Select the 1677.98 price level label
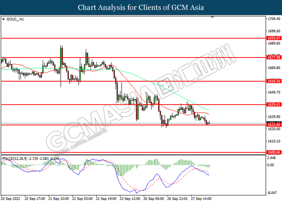The image size is (282, 201). click(x=274, y=57)
